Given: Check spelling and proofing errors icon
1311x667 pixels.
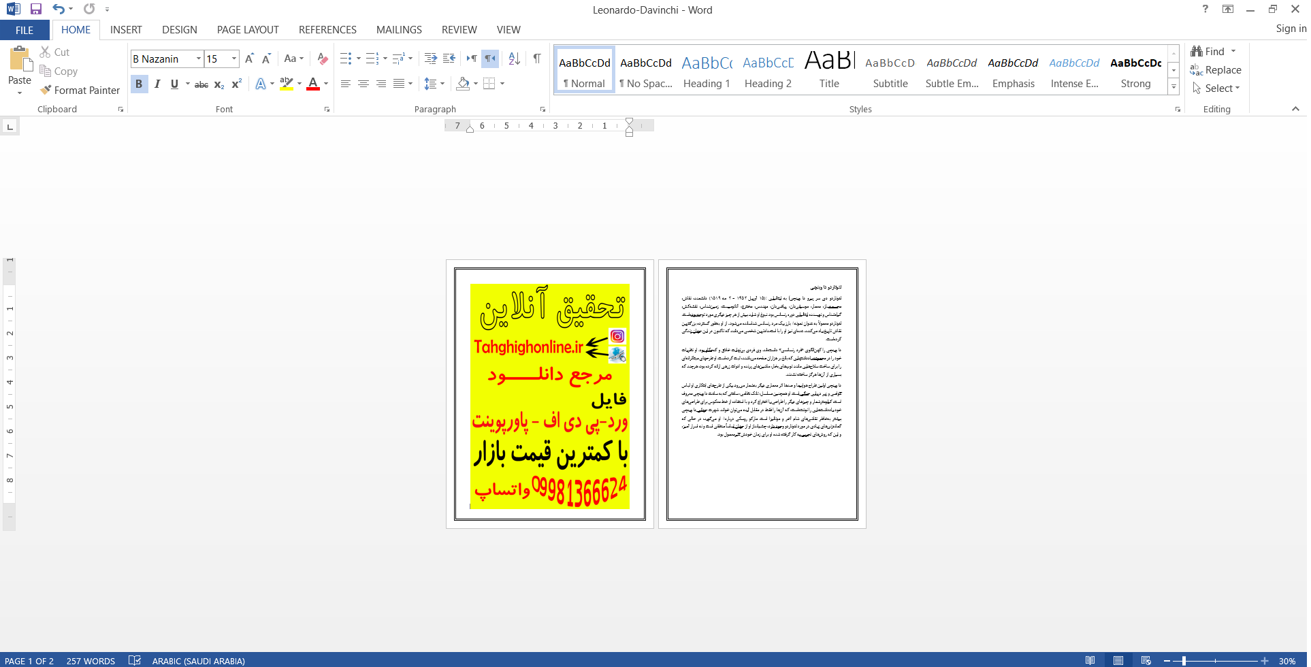Looking at the screenshot, I should (135, 660).
